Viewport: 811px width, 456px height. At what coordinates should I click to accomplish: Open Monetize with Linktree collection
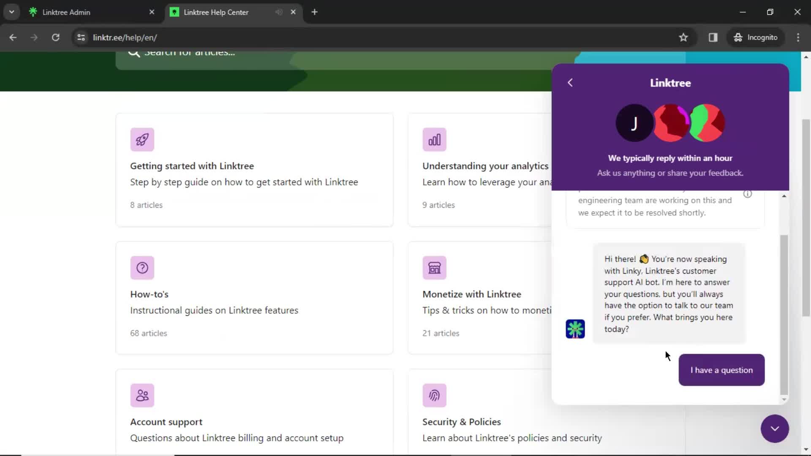(x=480, y=298)
